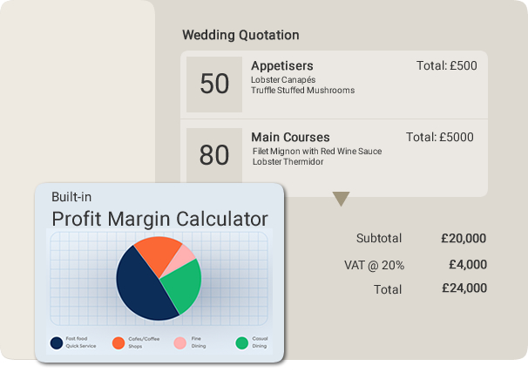Select the orange pie chart slice
528x373 pixels.
coord(158,254)
